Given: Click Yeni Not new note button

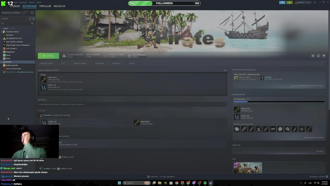Looking at the screenshot, I should click(x=320, y=151).
